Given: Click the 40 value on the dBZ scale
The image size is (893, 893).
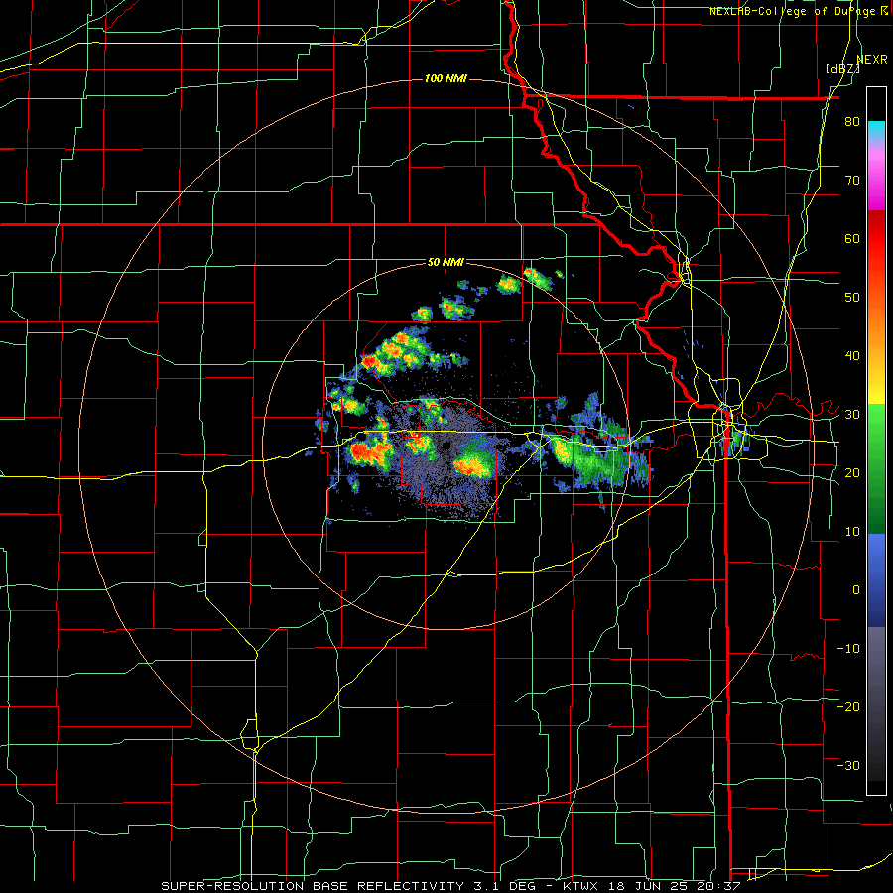Looking at the screenshot, I should click(852, 356).
